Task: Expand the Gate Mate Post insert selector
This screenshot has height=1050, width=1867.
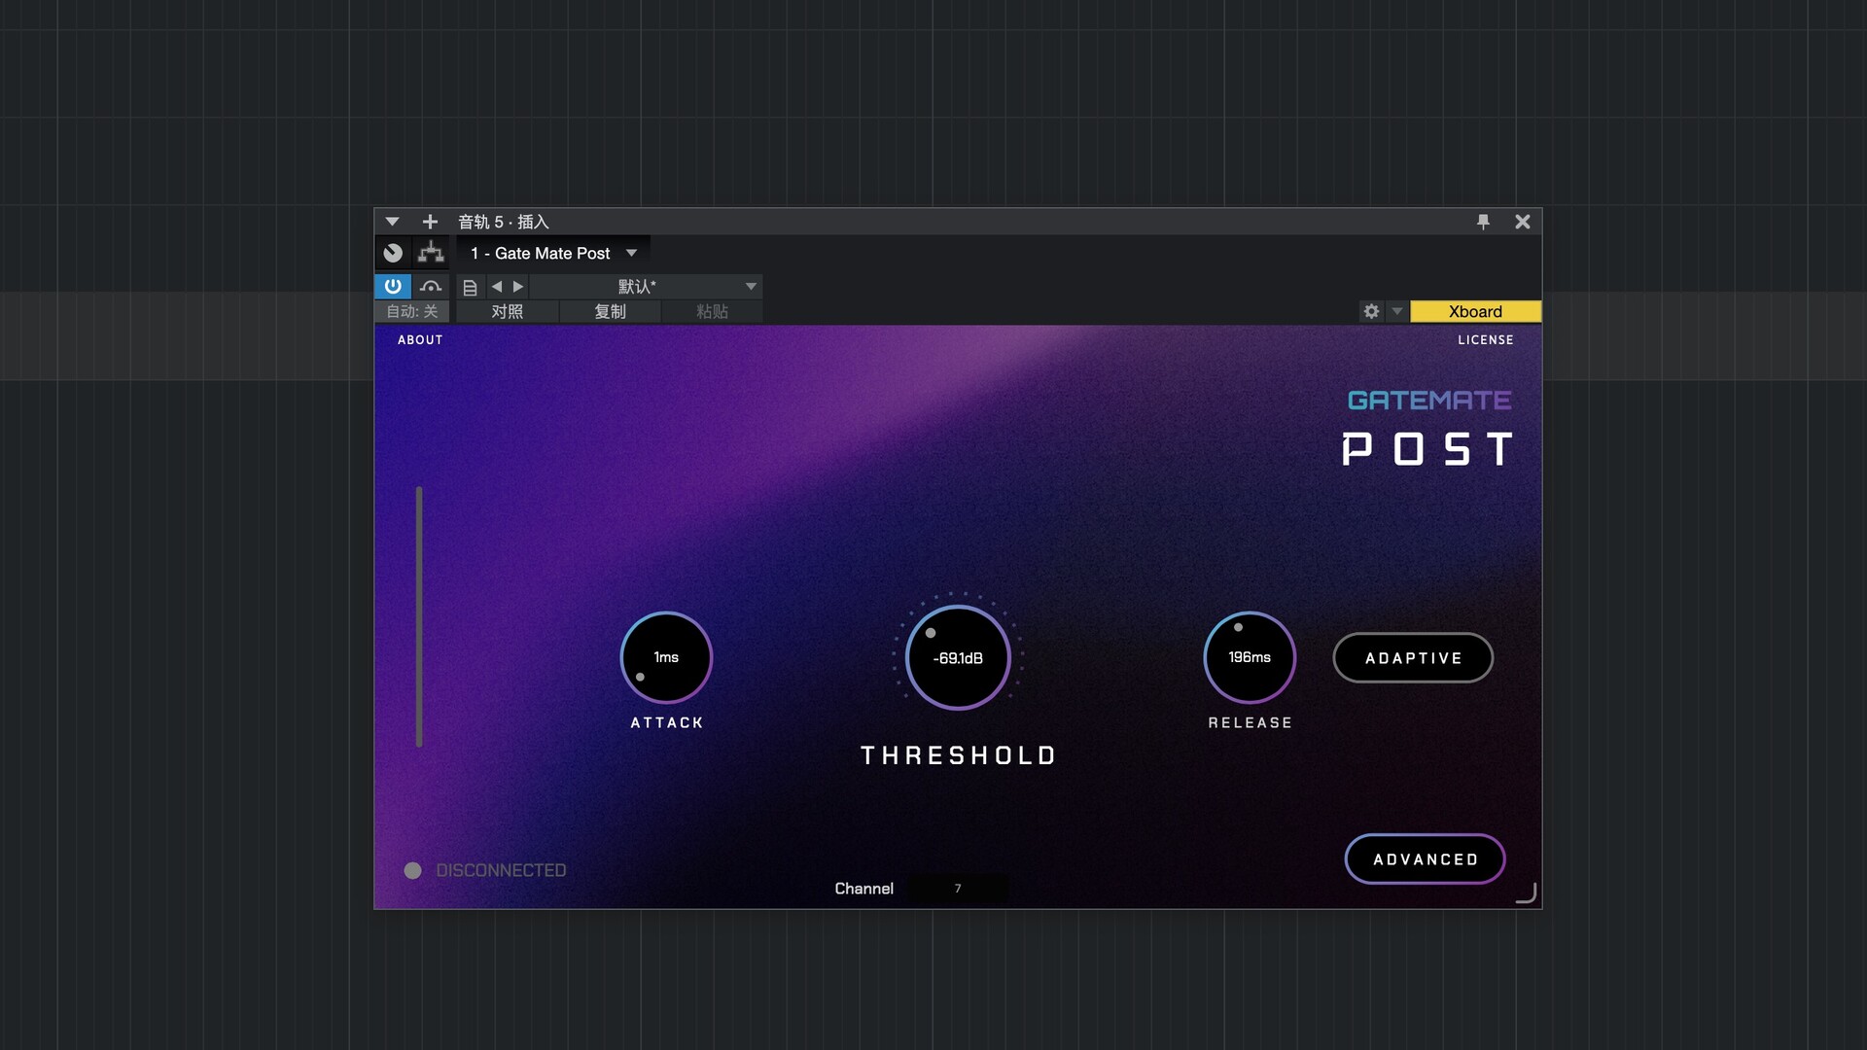Action: coord(552,253)
